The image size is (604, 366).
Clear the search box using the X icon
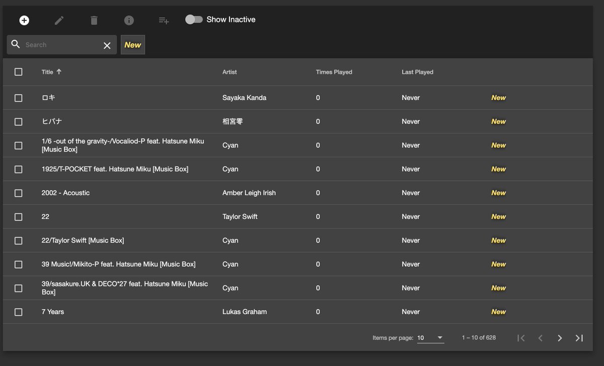point(107,45)
